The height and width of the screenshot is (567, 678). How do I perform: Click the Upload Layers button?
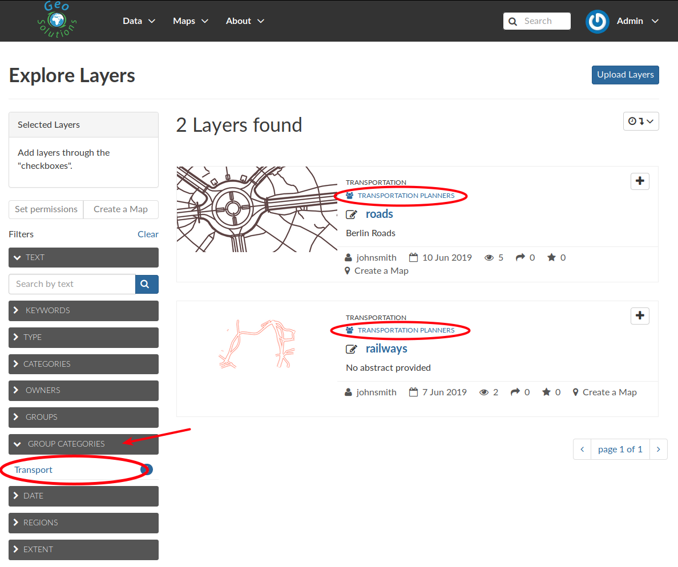point(625,75)
